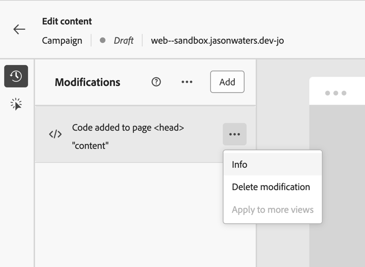Click the code brackets icon on modification
The width and height of the screenshot is (365, 267).
pyautogui.click(x=55, y=134)
